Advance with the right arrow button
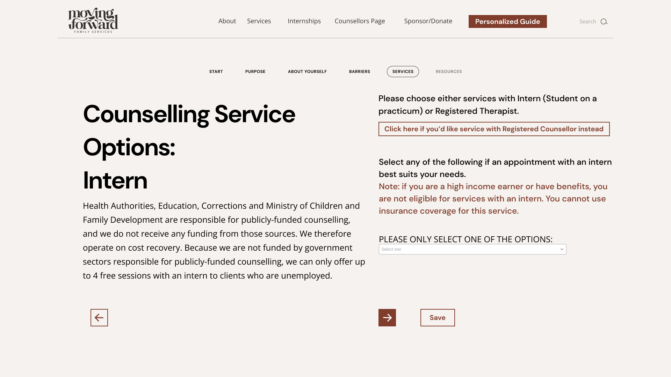The height and width of the screenshot is (377, 671). 387,318
